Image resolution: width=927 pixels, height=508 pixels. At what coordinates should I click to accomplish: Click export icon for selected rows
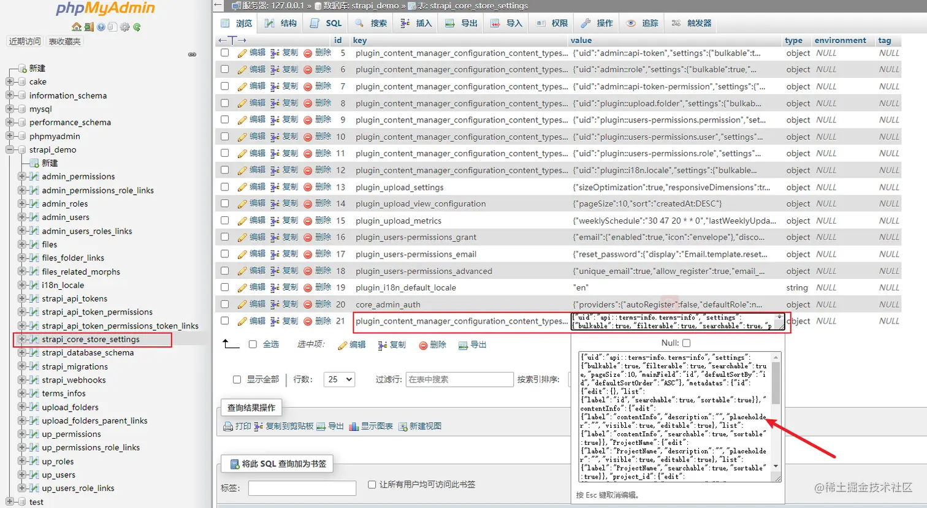464,346
